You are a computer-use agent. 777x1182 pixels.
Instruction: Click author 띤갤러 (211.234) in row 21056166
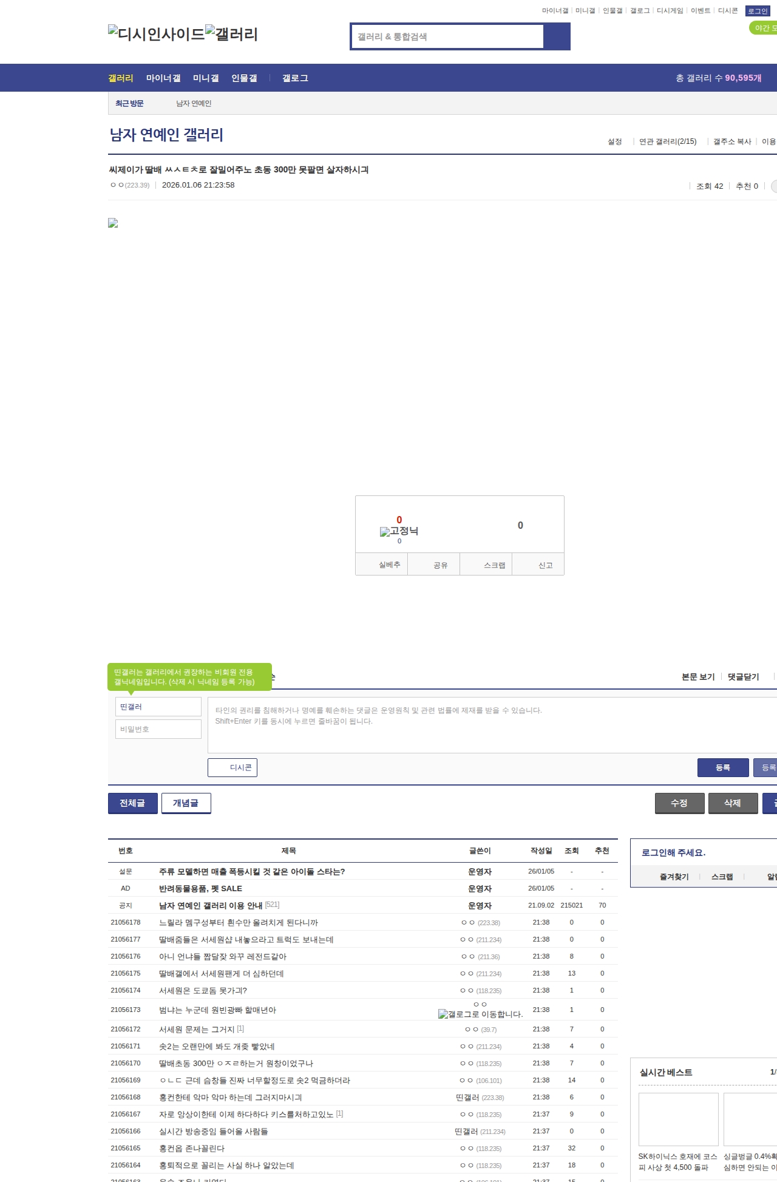[480, 1132]
